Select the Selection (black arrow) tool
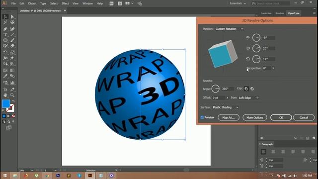Screen dimensions: 318x179 [x=5, y=16]
